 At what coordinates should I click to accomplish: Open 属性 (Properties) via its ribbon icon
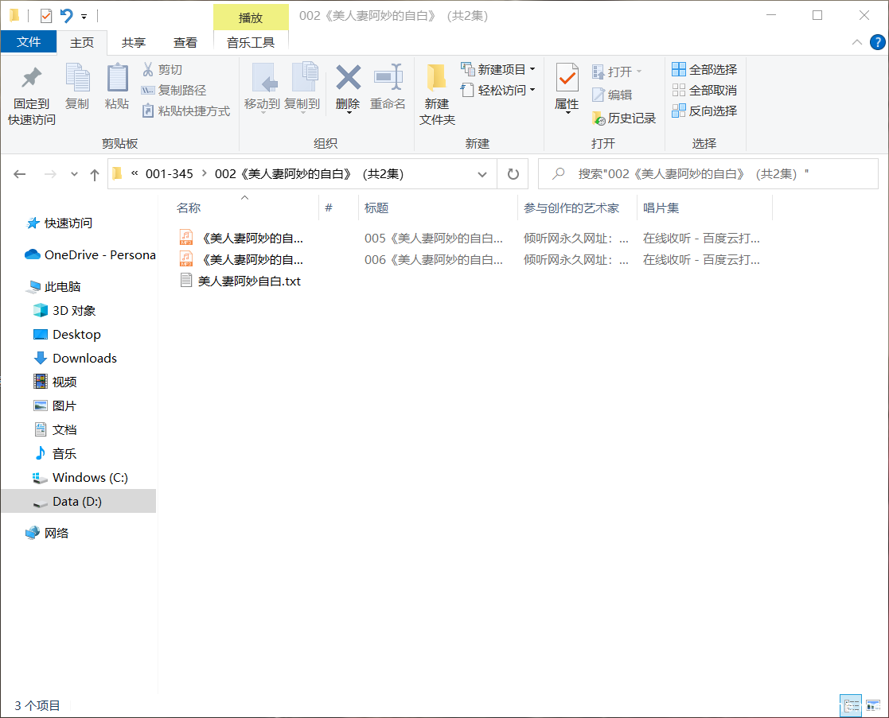click(x=567, y=87)
